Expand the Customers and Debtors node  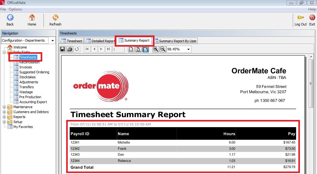pyautogui.click(x=4, y=112)
